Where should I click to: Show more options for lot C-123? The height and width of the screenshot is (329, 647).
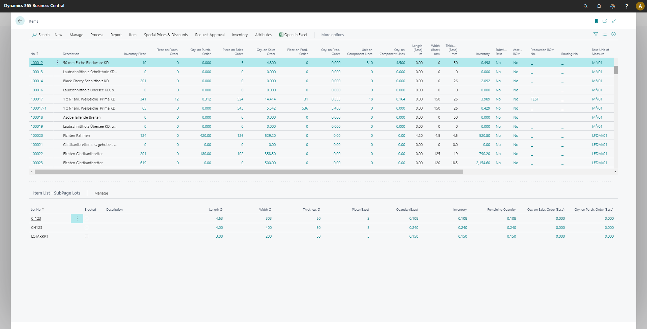pos(77,218)
